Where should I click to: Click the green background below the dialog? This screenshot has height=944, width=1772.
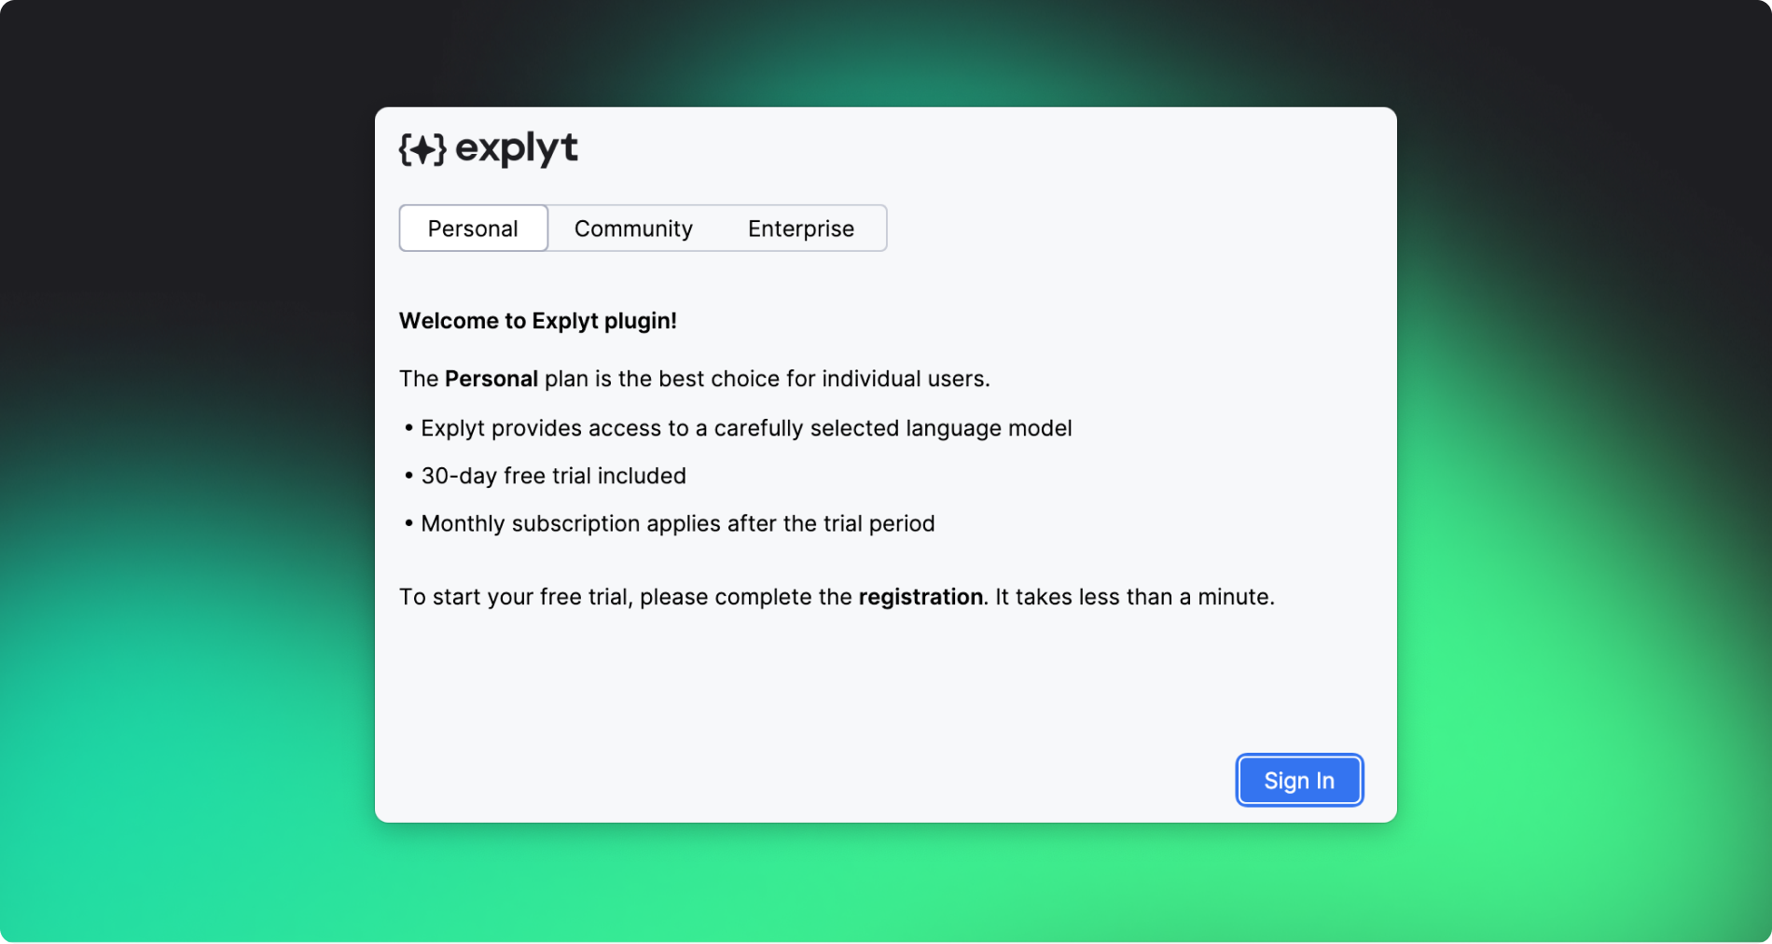tap(886, 886)
